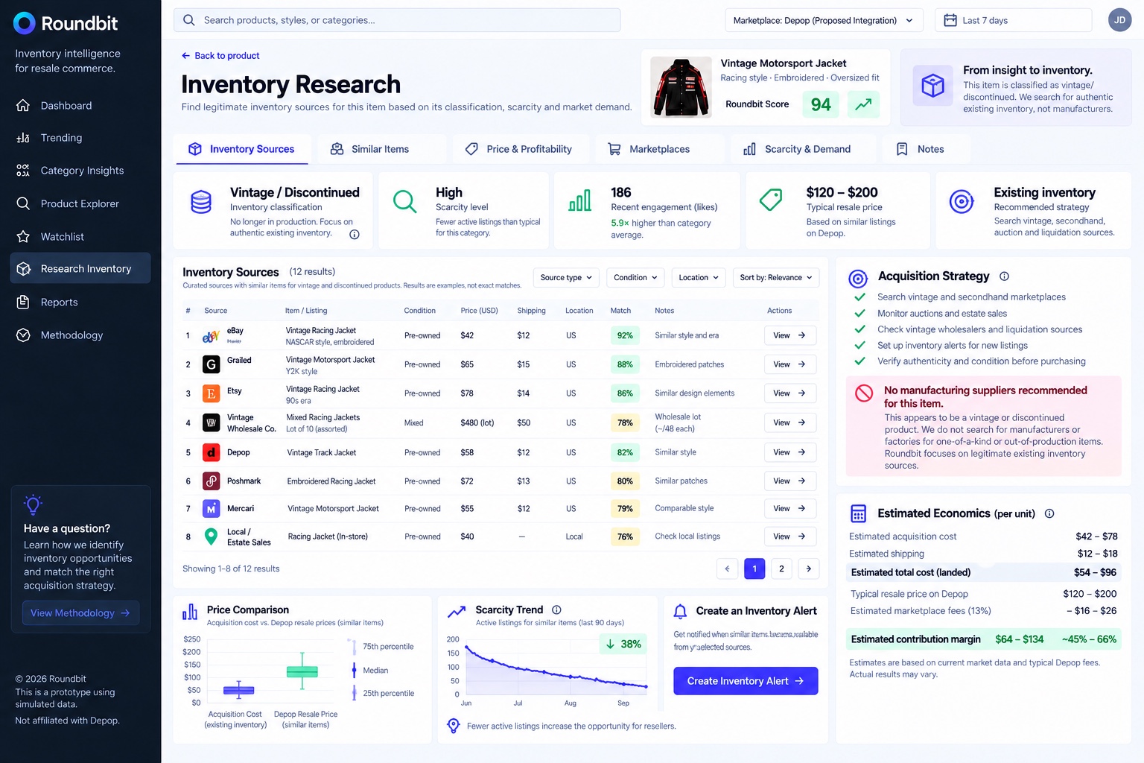1144x763 pixels.
Task: Click the Mercari source logo
Action: 212,509
